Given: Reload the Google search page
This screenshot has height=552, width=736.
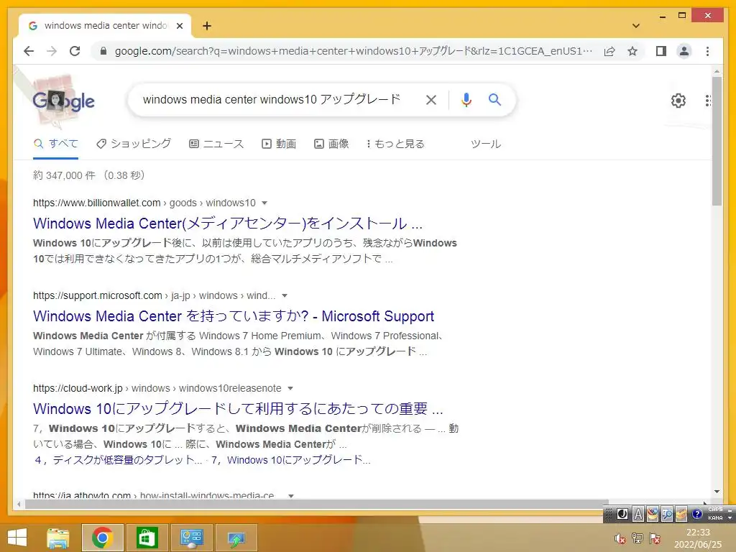Looking at the screenshot, I should [75, 51].
